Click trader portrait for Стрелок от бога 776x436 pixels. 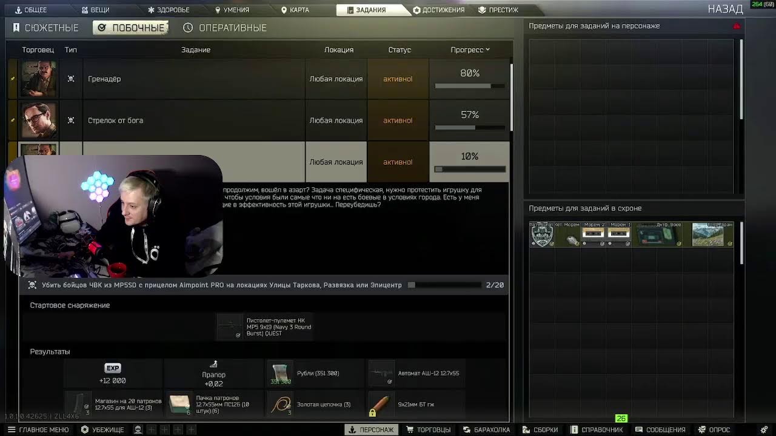[x=39, y=121]
